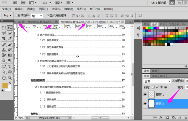Select the Dodge tool
Viewport: 188px width, 121px height.
click(x=10, y=60)
